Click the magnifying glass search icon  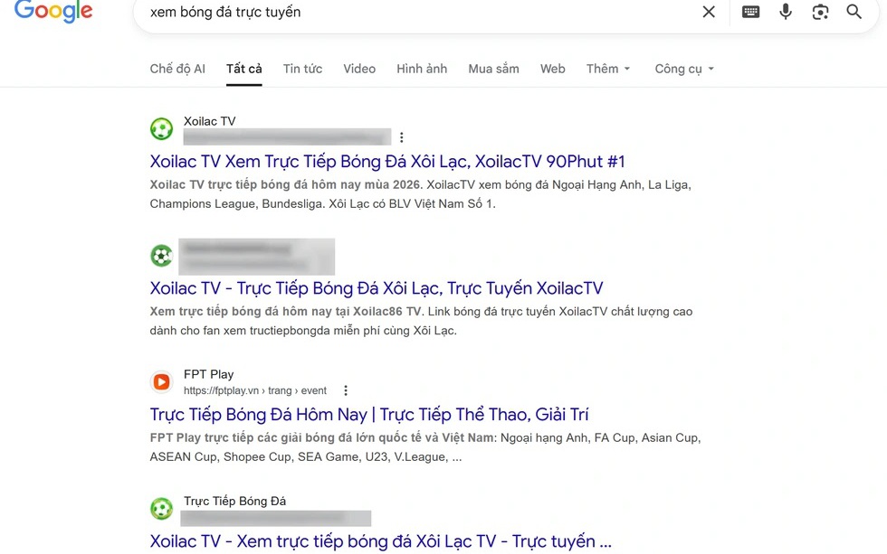(853, 12)
